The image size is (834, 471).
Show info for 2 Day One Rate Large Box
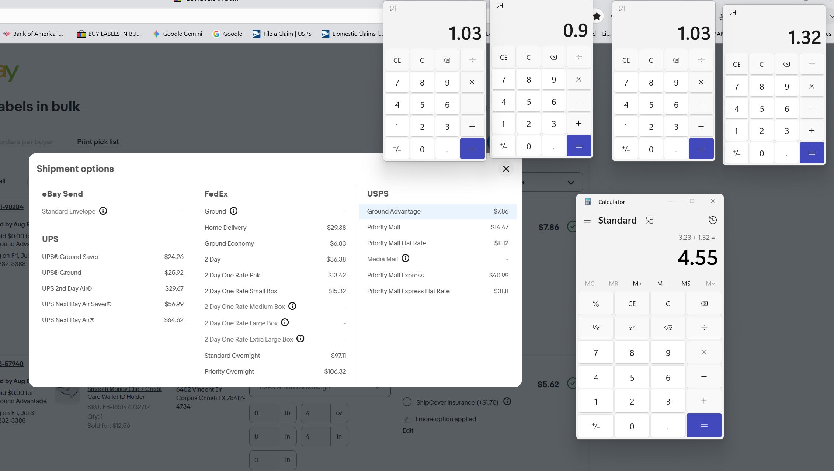pos(285,322)
